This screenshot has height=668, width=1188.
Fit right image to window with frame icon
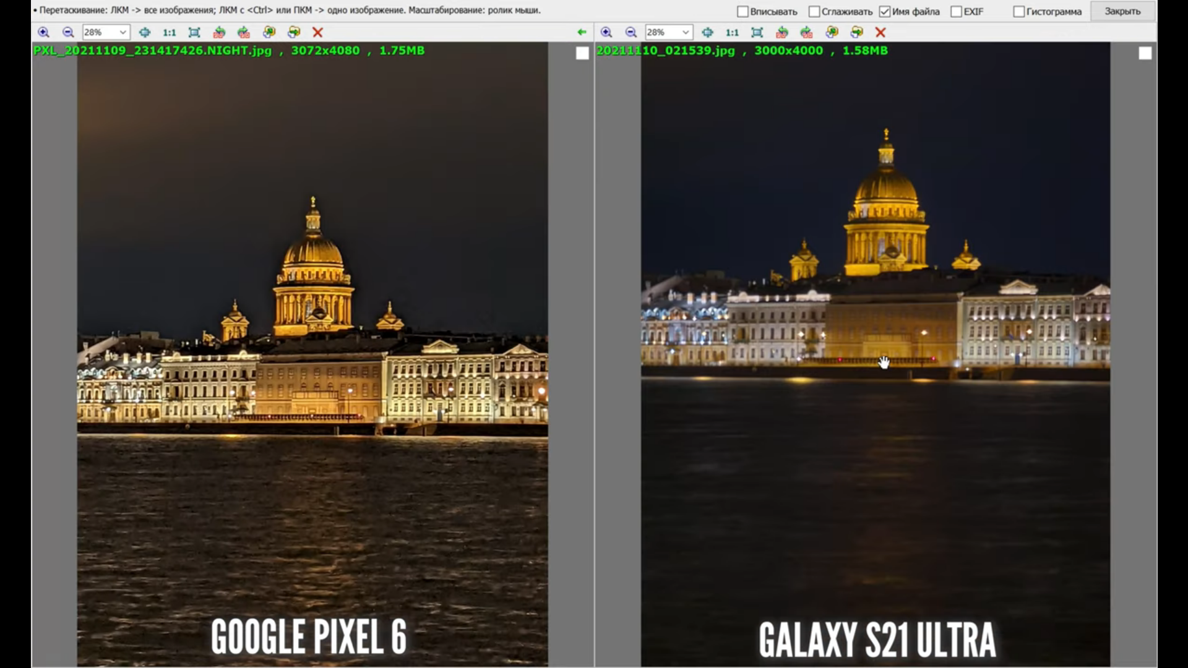[x=757, y=32]
